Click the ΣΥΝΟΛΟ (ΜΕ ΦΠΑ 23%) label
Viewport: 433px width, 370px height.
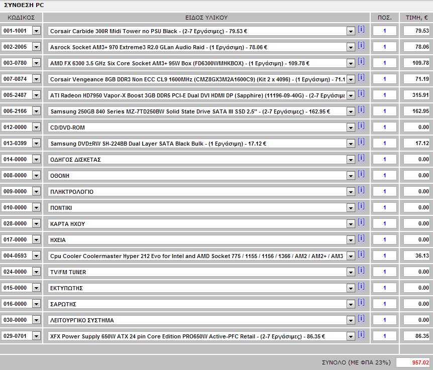point(356,362)
